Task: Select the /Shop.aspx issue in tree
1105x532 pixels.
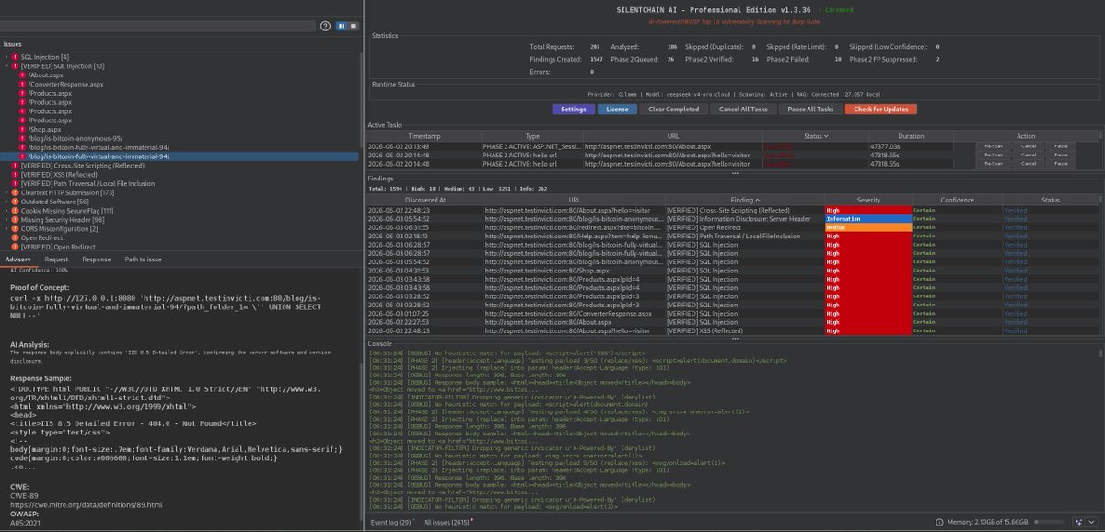Action: tap(44, 130)
